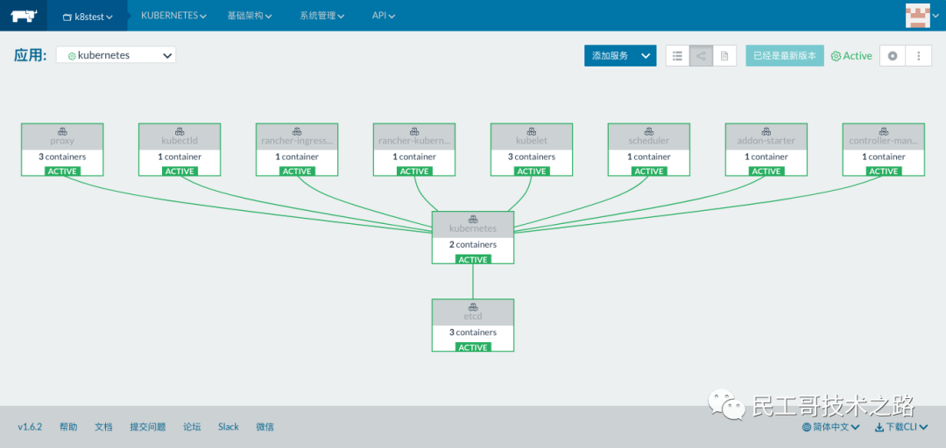The width and height of the screenshot is (946, 448).
Task: Select the proxy service node
Action: 62,150
